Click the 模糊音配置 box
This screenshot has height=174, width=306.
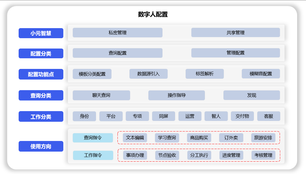click(x=261, y=74)
